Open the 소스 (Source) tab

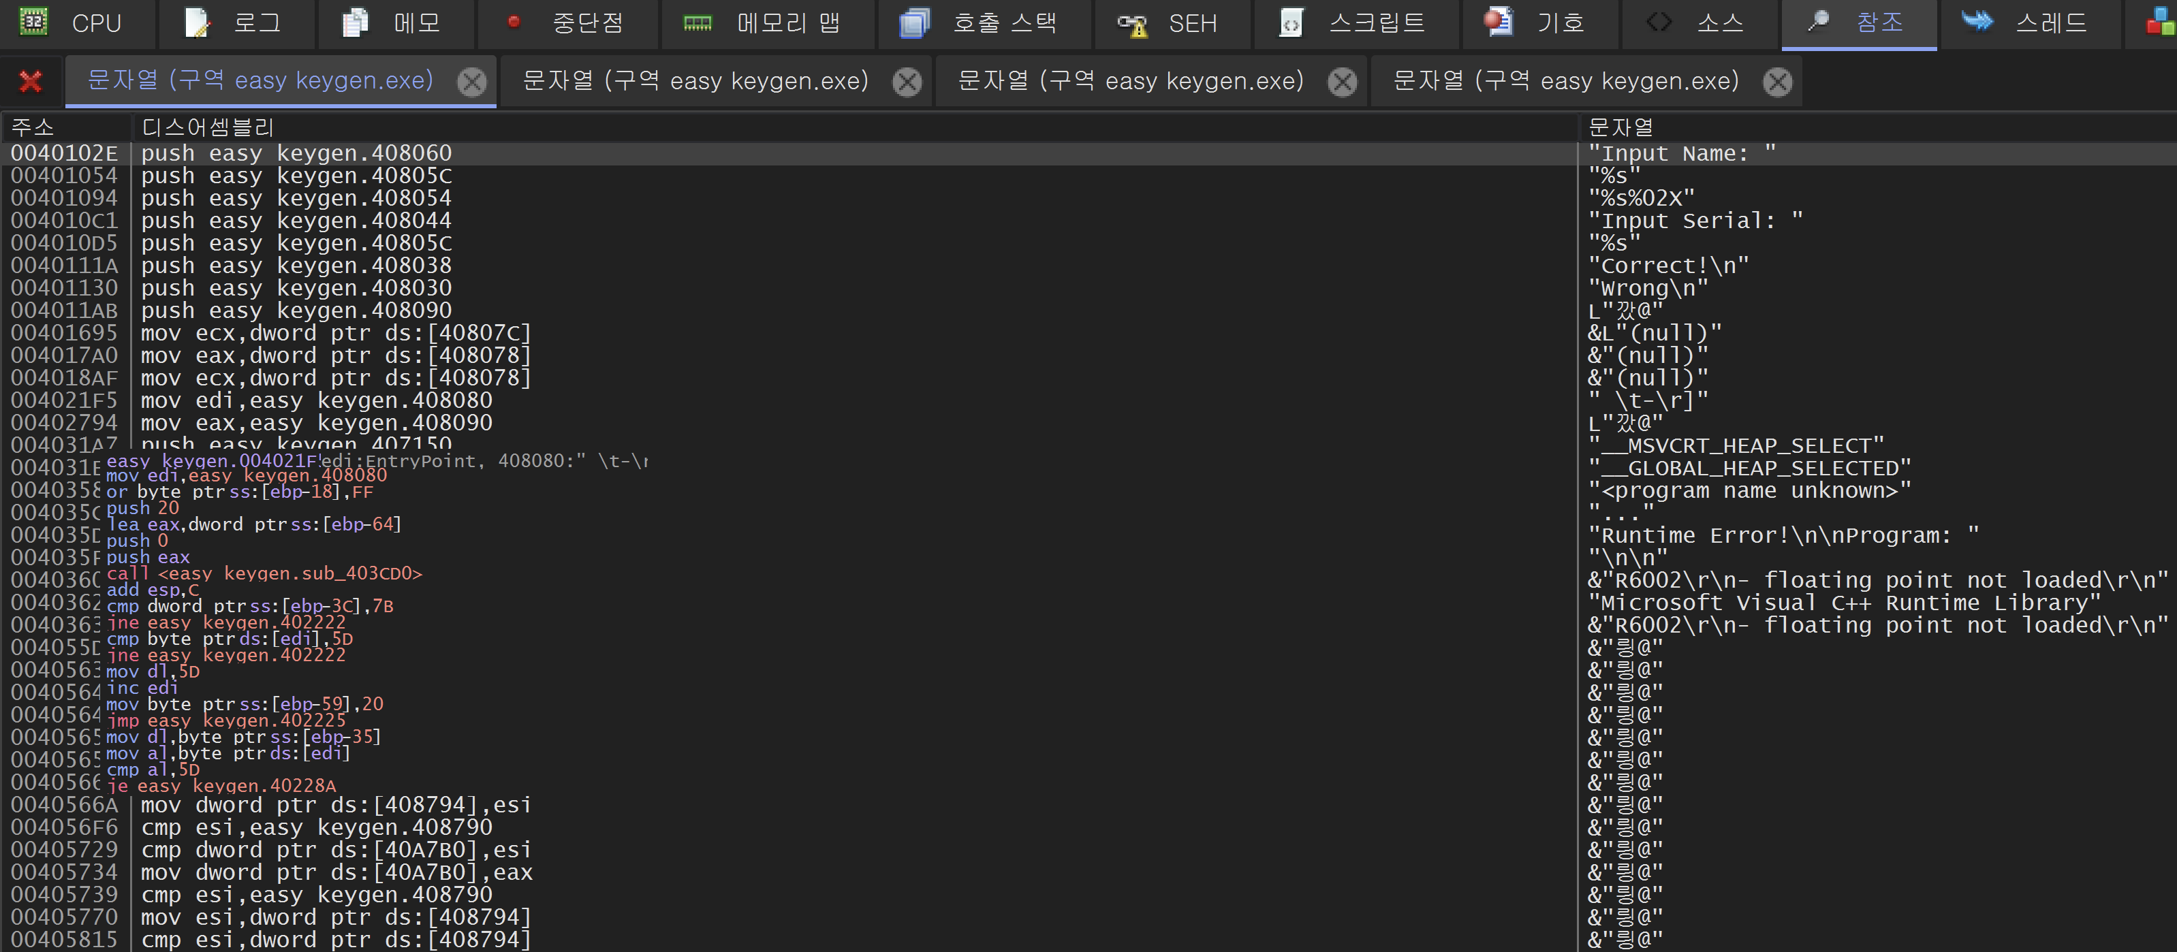point(1699,22)
